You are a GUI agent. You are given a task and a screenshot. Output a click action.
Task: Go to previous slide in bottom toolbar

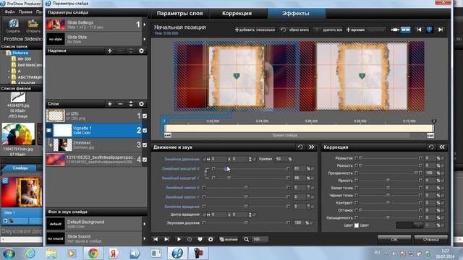156,239
